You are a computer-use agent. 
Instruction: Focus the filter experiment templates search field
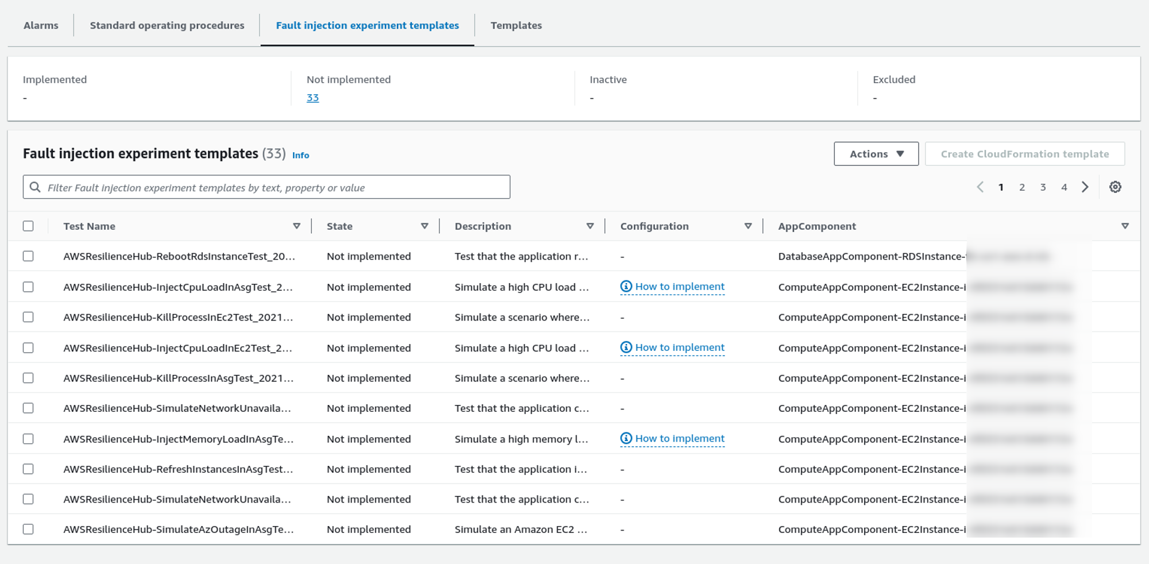click(x=276, y=187)
